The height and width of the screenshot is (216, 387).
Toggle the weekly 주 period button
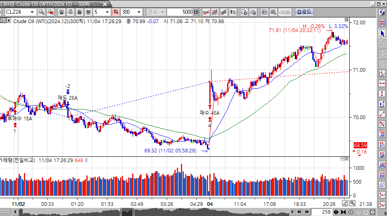click(x=70, y=12)
